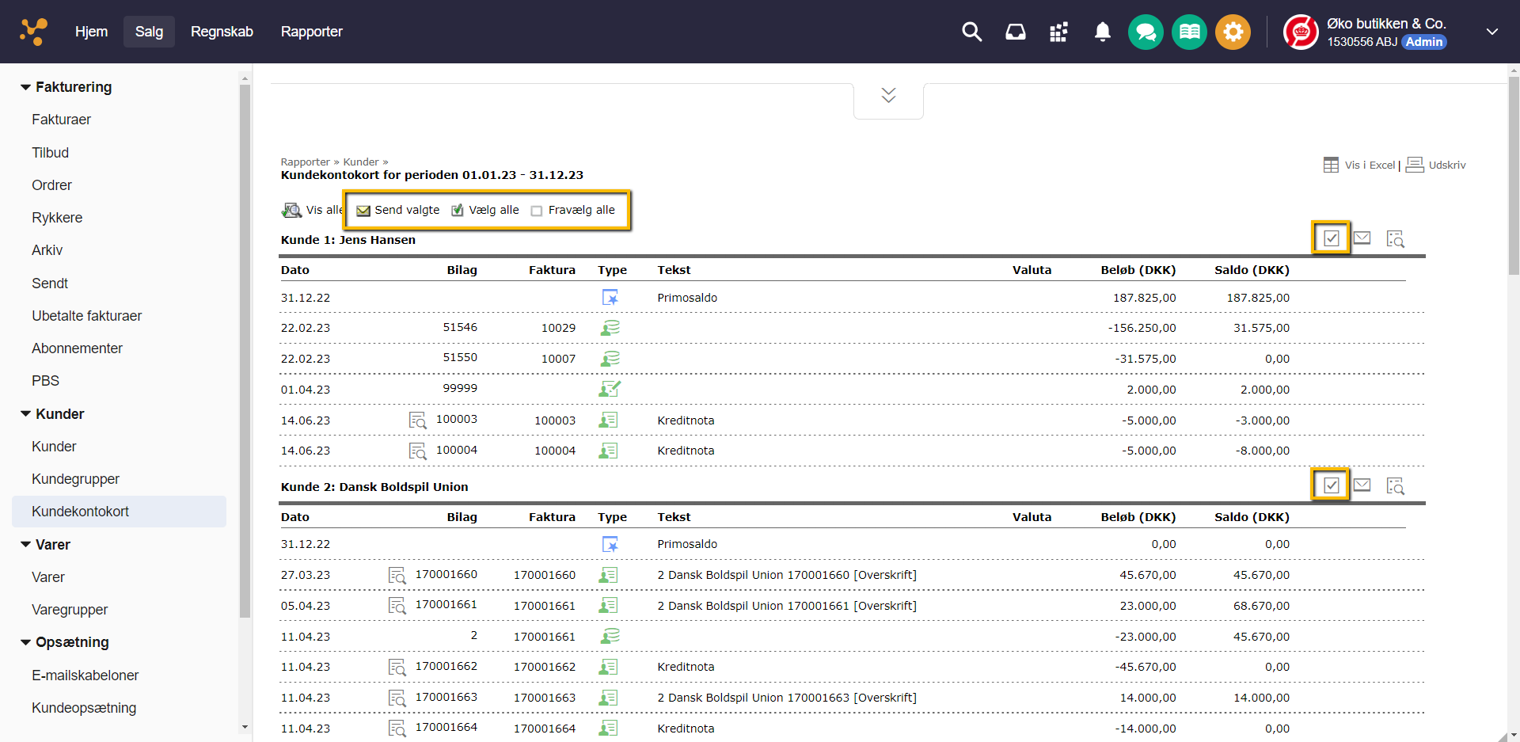Image resolution: width=1520 pixels, height=742 pixels.
Task: Open the notifications bell
Action: [x=1102, y=32]
